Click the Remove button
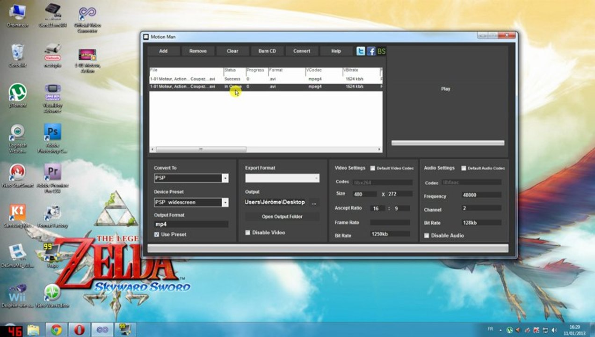This screenshot has width=595, height=337. pyautogui.click(x=198, y=51)
